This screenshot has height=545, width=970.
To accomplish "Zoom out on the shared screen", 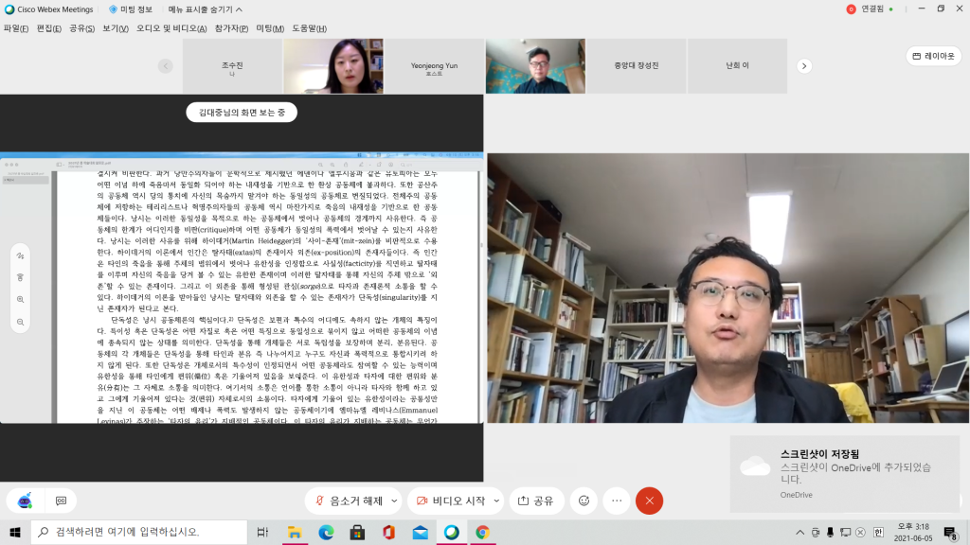I will pos(21,322).
